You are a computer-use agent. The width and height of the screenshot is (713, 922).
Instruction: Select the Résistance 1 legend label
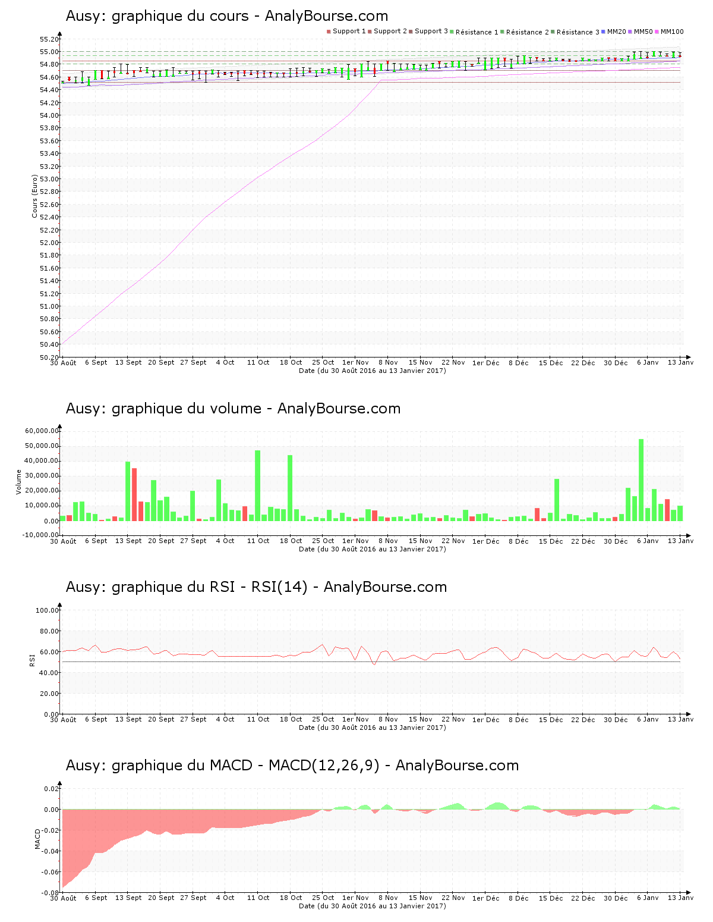pos(477,32)
